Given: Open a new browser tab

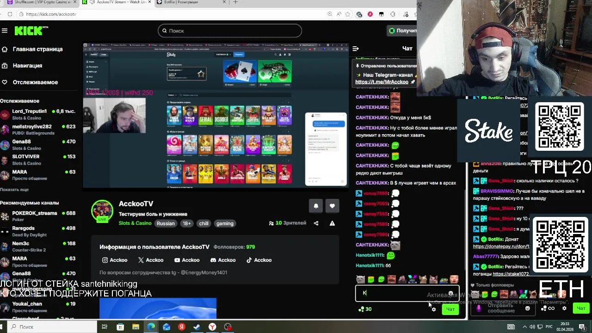Looking at the screenshot, I should tap(235, 2).
